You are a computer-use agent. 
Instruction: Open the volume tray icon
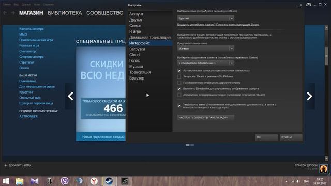point(298,181)
